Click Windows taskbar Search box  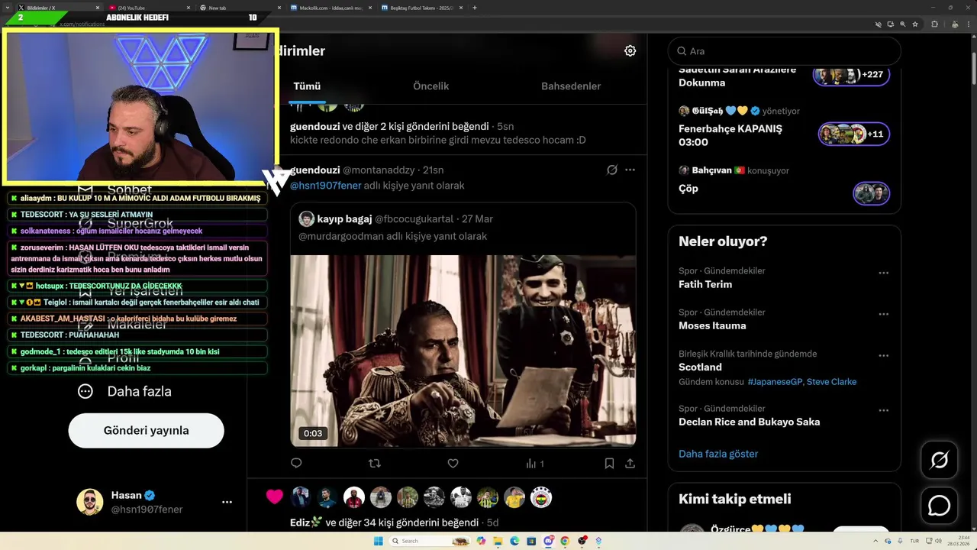[429, 541]
